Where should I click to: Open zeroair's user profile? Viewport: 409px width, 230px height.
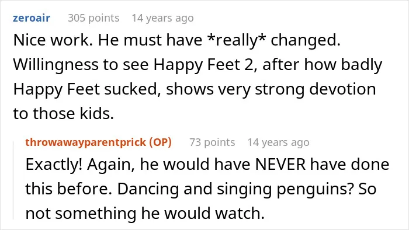(32, 18)
